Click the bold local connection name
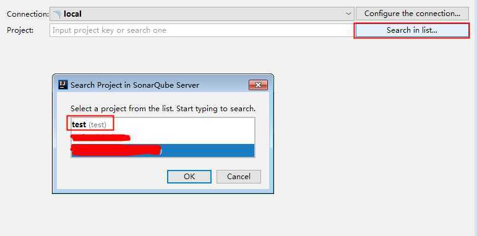Screen dimensions: 477x236 click(x=72, y=14)
